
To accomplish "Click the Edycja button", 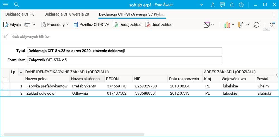I will tap(12, 25).
